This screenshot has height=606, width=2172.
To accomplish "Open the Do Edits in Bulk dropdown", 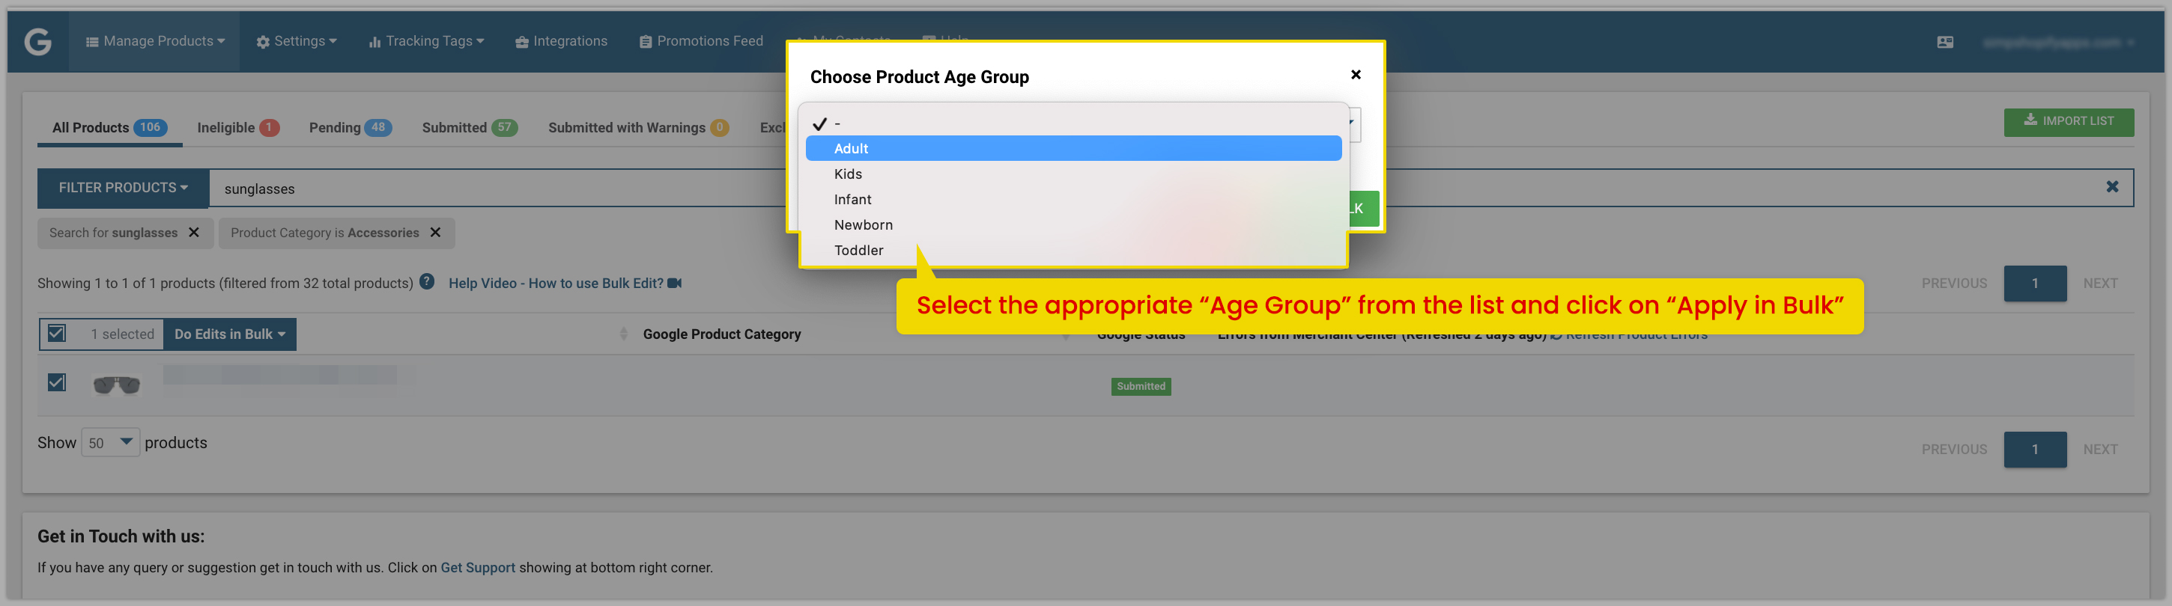I will point(229,334).
